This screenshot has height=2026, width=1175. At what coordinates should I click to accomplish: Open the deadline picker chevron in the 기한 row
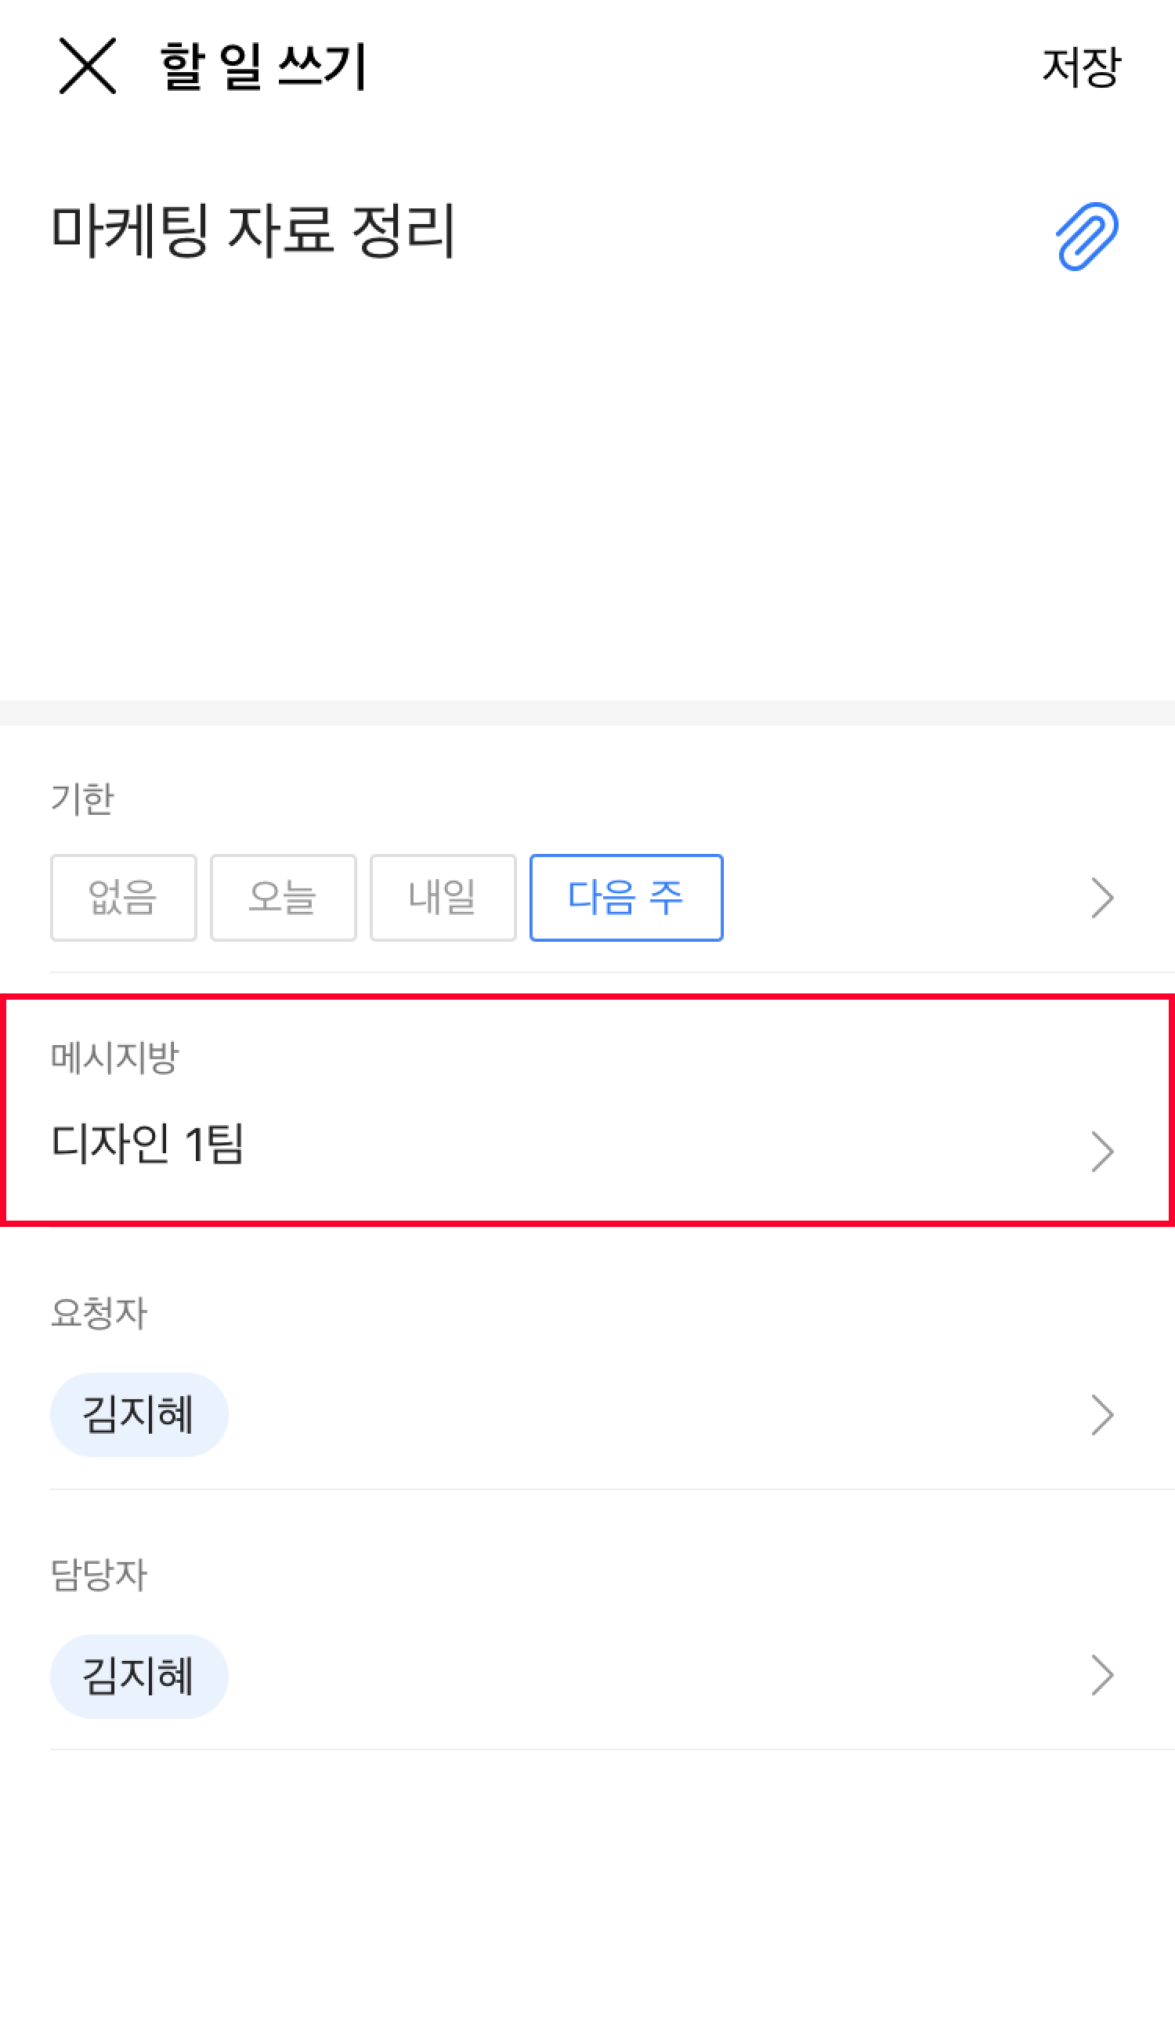[1102, 898]
